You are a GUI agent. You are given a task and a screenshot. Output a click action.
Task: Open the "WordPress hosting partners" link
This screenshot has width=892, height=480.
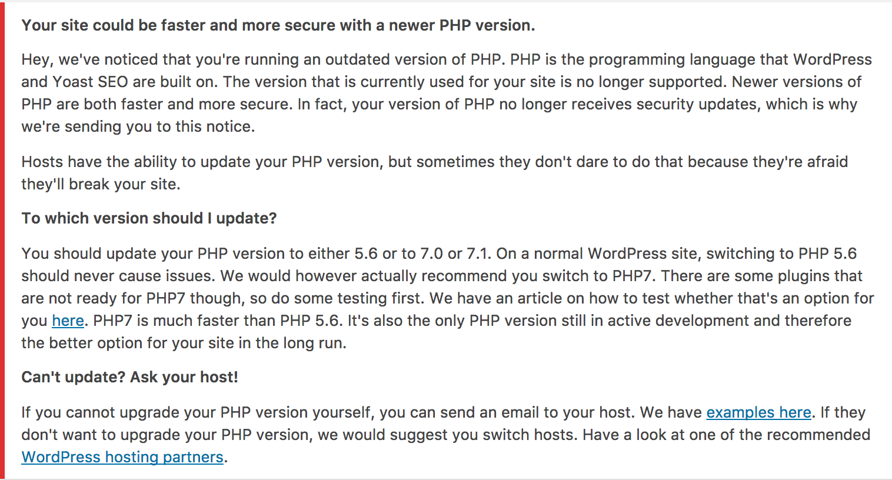coord(122,457)
